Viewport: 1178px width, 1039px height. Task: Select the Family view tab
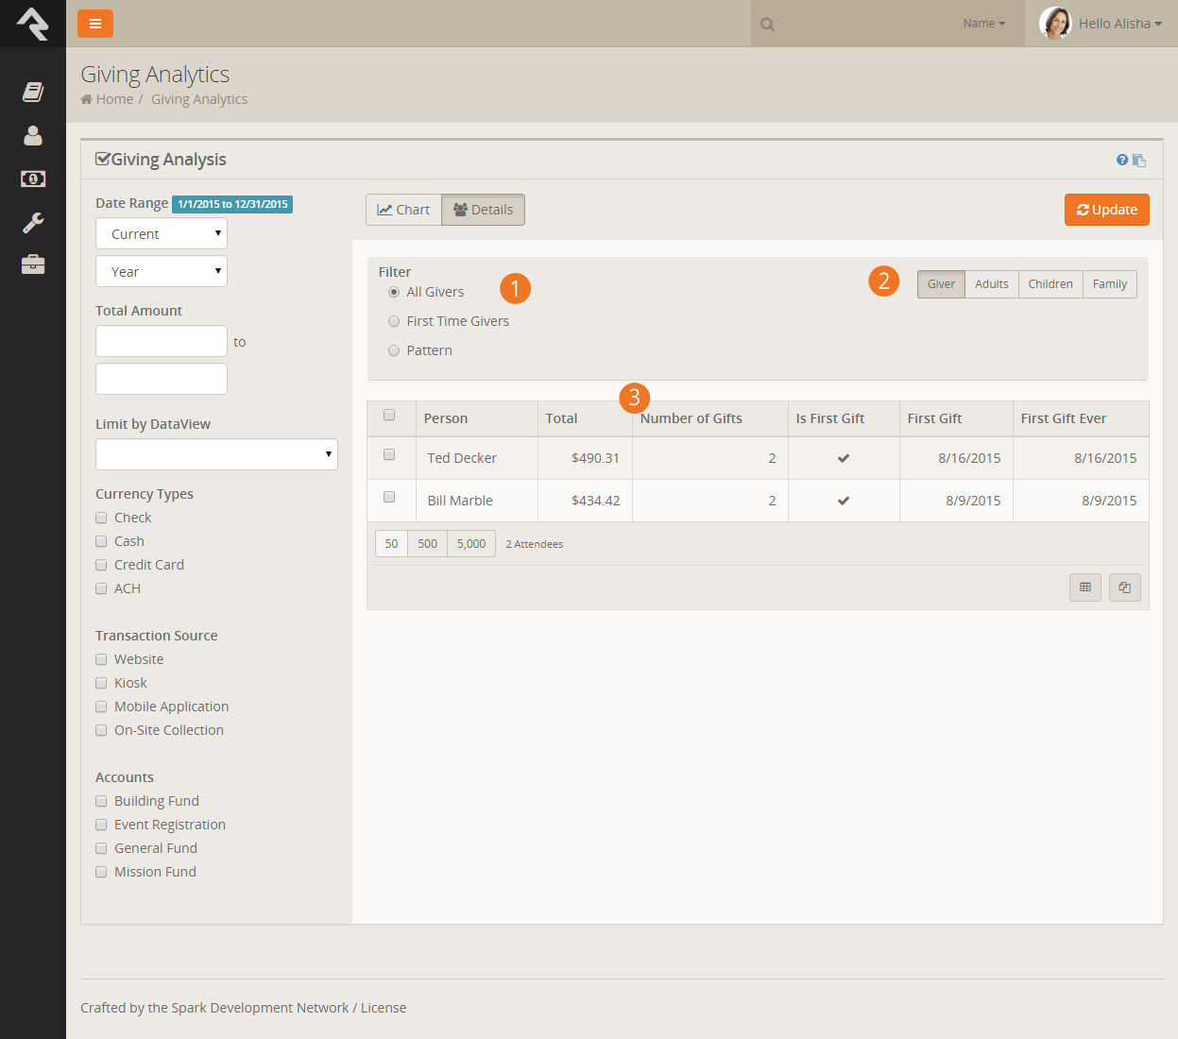pos(1109,284)
